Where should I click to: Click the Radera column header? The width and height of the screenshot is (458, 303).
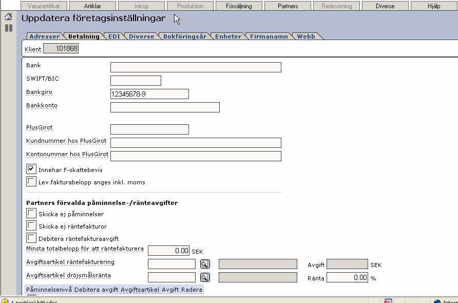[x=192, y=290]
